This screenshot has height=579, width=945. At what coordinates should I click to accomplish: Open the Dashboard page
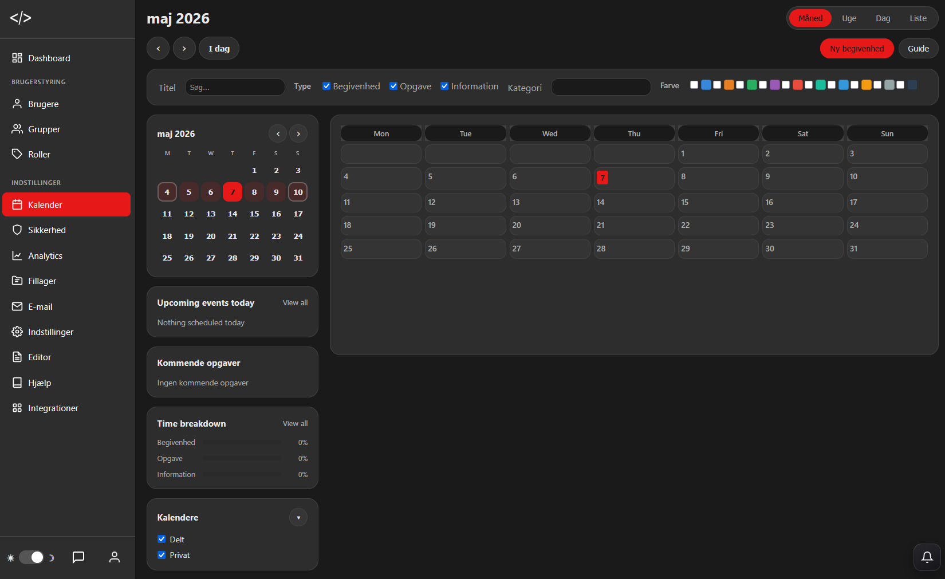coord(68,58)
